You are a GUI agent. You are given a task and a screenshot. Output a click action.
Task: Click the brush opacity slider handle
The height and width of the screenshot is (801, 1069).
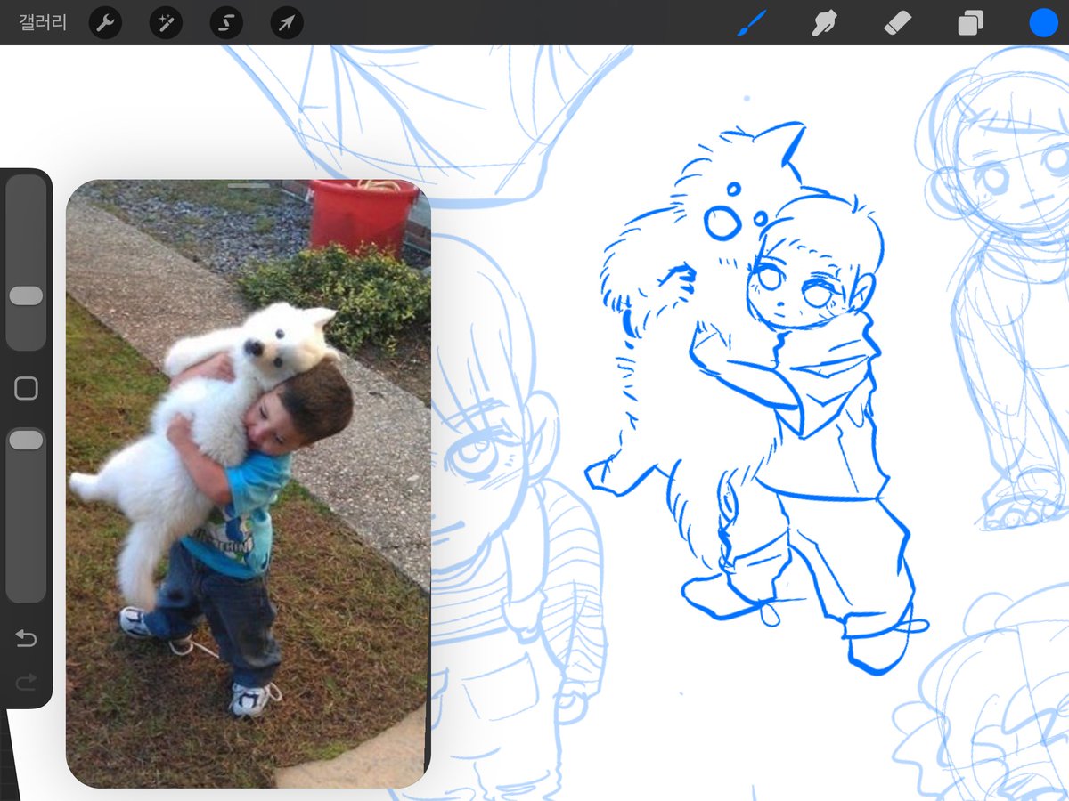pos(26,440)
